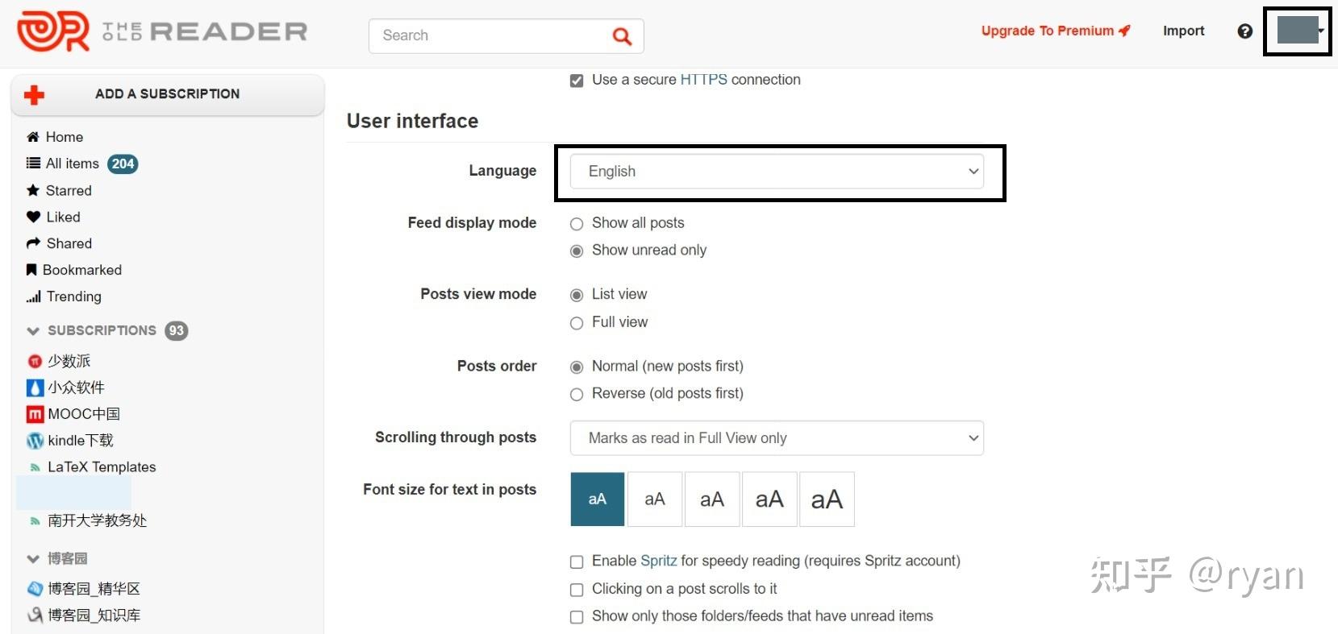
Task: Open Liked items heart icon
Action: [33, 218]
